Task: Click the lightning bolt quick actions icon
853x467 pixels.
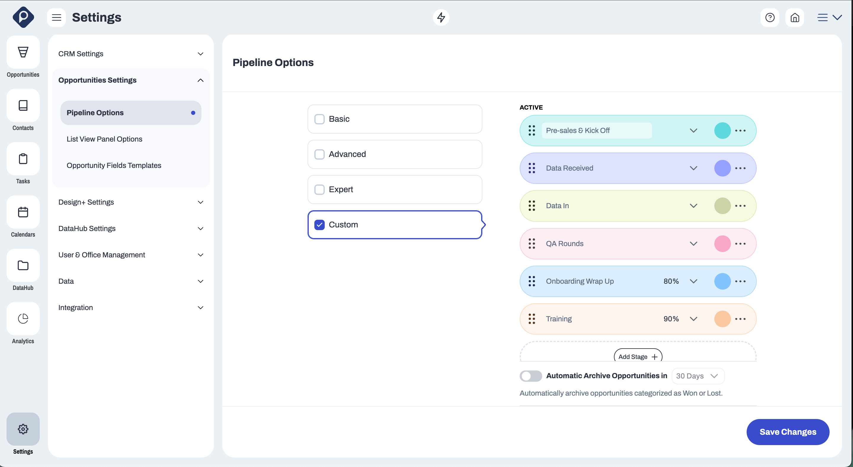Action: point(441,17)
